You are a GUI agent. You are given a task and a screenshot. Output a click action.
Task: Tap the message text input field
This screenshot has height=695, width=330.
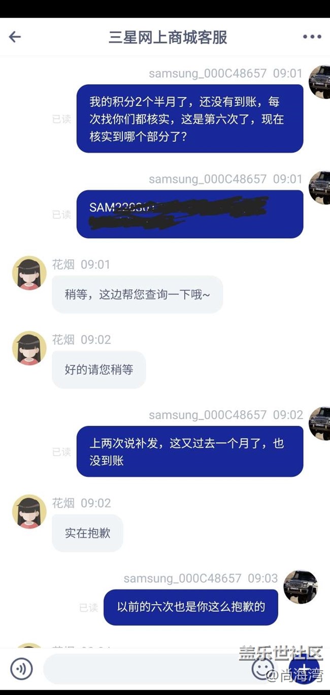pyautogui.click(x=147, y=669)
